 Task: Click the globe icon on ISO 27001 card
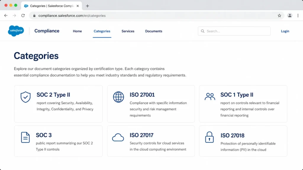coord(118,97)
